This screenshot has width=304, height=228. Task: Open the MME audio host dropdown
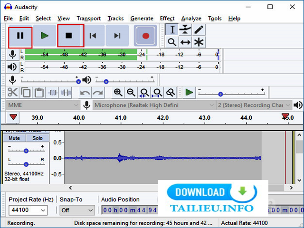tap(43, 105)
